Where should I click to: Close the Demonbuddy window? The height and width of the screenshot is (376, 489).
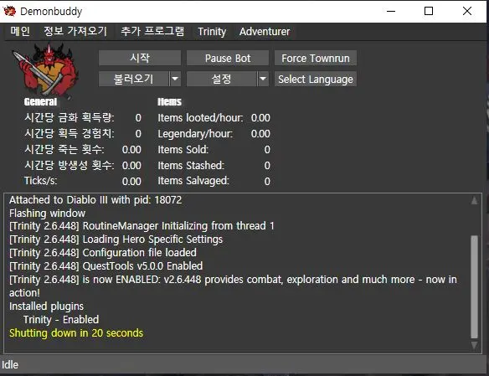click(x=467, y=11)
